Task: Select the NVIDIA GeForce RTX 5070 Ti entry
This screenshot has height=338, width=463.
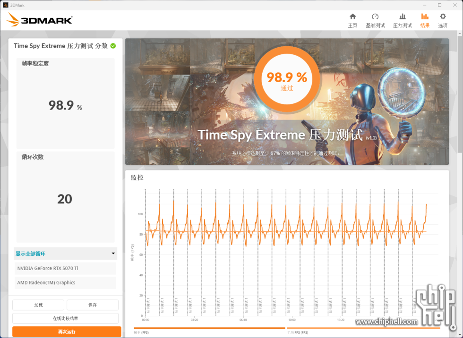Action: (x=65, y=268)
